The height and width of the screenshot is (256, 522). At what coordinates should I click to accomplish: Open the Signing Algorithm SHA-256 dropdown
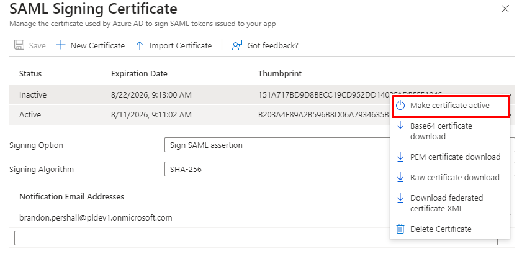[273, 169]
